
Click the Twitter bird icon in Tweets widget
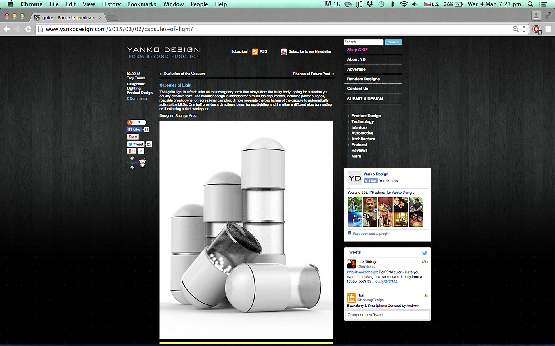(x=425, y=253)
